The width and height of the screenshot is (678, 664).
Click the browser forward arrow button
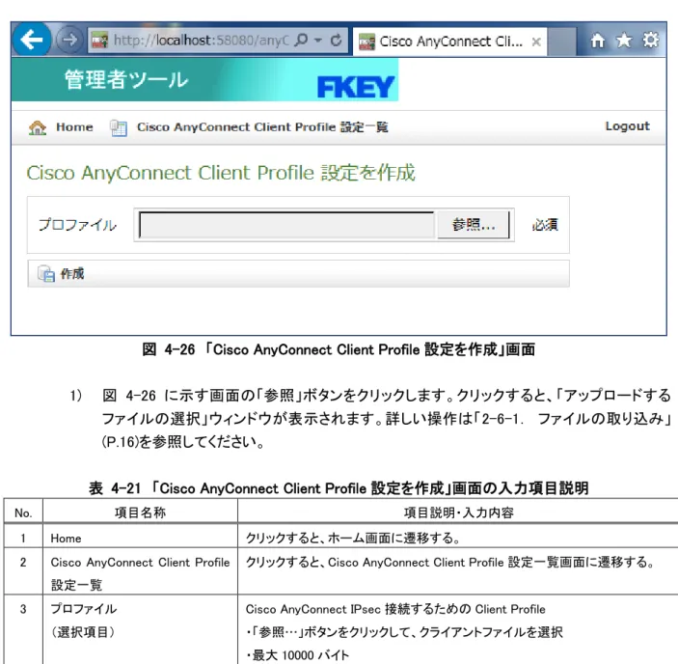tap(69, 41)
